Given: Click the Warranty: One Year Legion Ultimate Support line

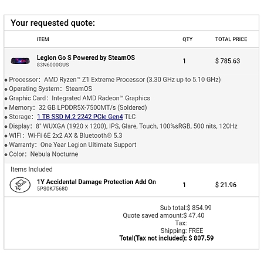Looking at the screenshot, I should tap(70, 145).
